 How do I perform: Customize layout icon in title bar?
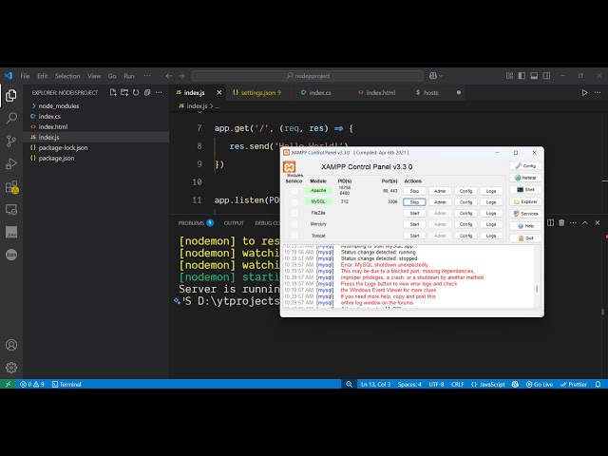[509, 76]
